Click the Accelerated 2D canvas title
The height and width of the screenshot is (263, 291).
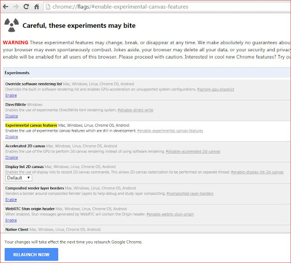(x=25, y=146)
